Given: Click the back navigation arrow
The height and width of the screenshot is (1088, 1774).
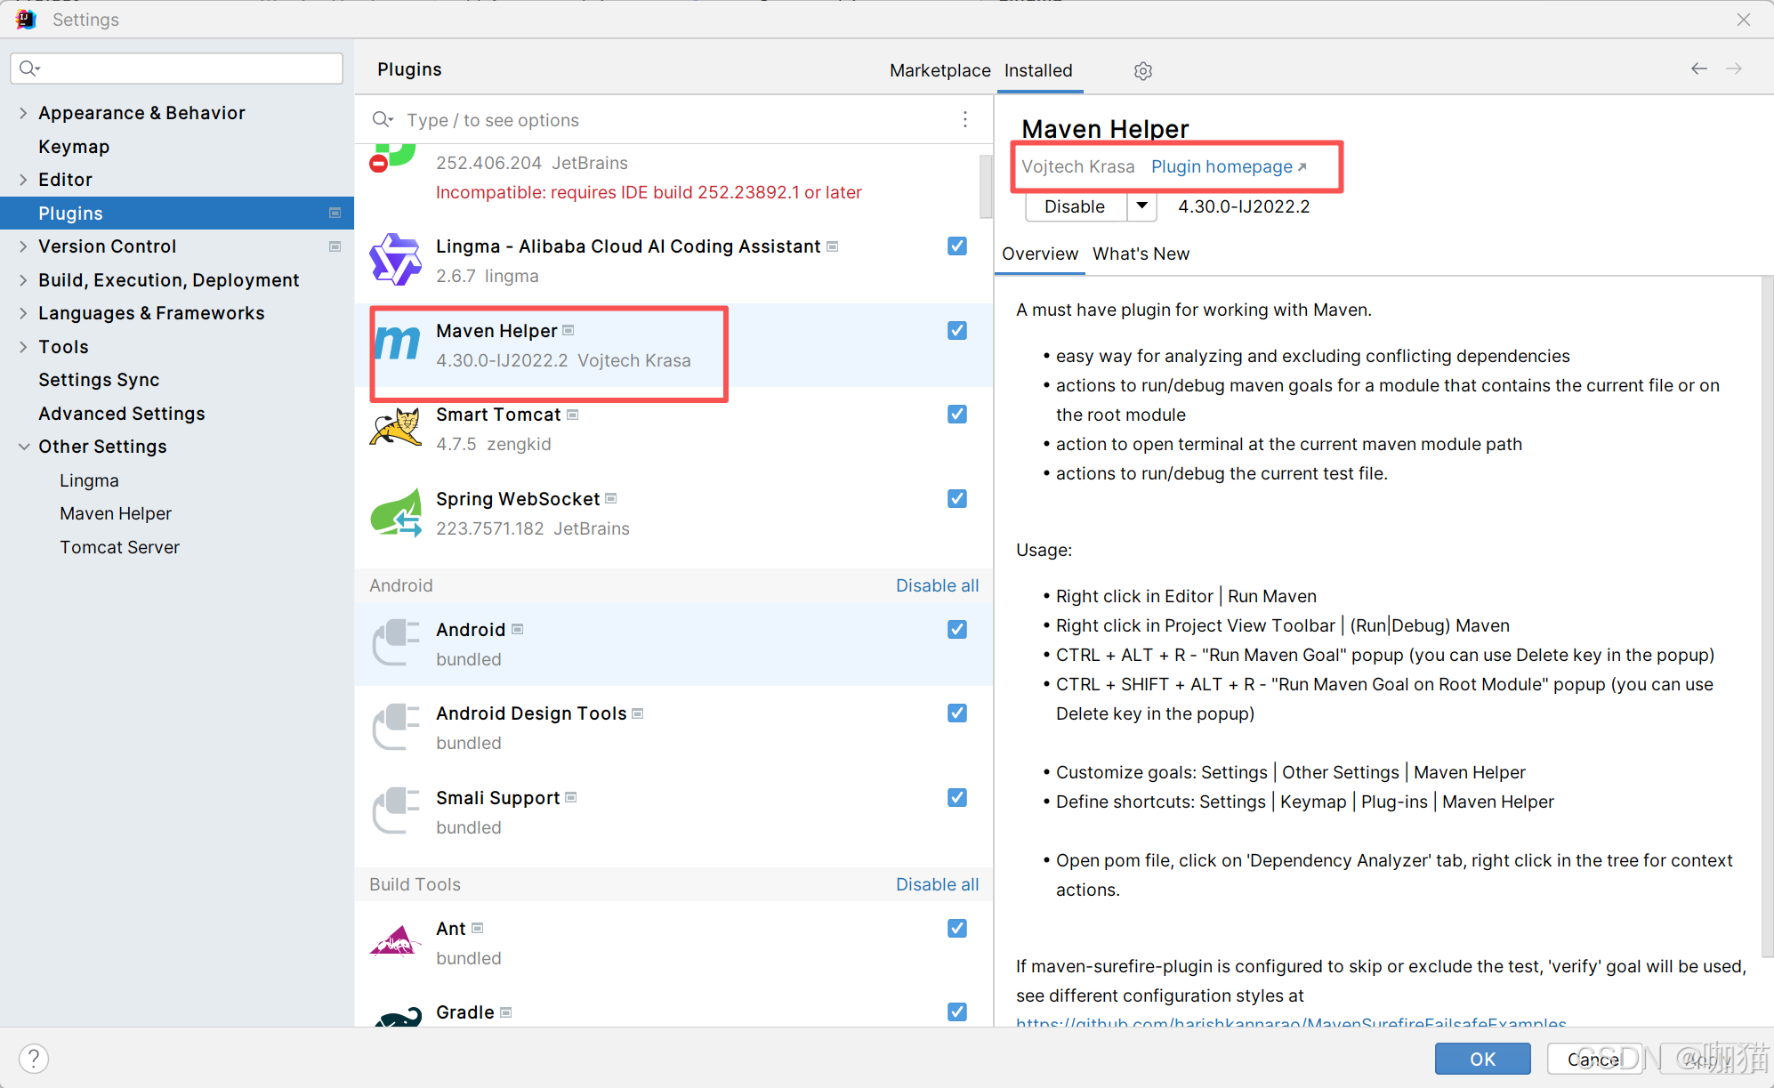Looking at the screenshot, I should click(x=1698, y=69).
